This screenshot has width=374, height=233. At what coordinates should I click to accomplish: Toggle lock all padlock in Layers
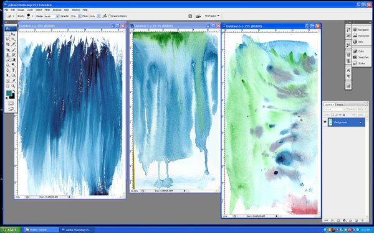tap(343, 115)
